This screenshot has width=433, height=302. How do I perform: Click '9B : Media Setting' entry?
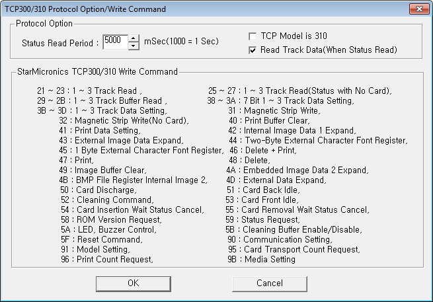(x=262, y=260)
